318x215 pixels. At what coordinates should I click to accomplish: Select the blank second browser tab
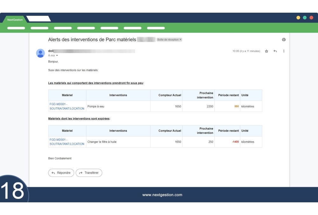tap(38, 19)
